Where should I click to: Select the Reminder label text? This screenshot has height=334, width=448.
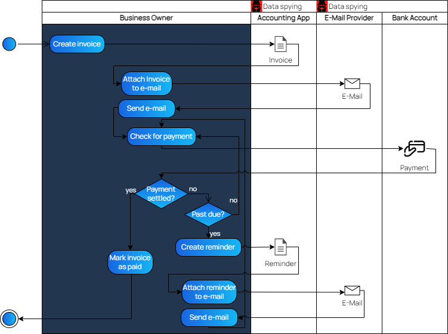pyautogui.click(x=280, y=264)
